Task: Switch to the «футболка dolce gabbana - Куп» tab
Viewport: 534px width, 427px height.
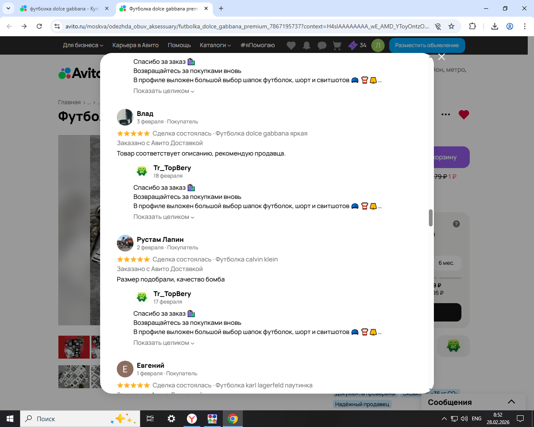Action: [x=65, y=8]
